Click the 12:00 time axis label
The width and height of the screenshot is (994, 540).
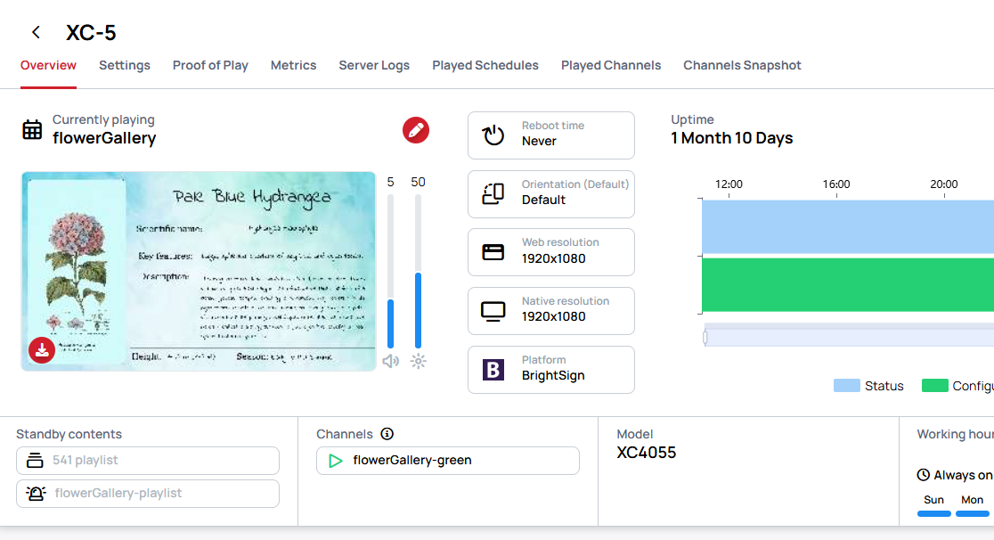[x=729, y=184]
